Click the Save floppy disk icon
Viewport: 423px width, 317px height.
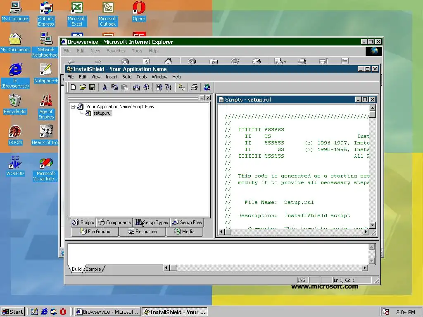[92, 87]
